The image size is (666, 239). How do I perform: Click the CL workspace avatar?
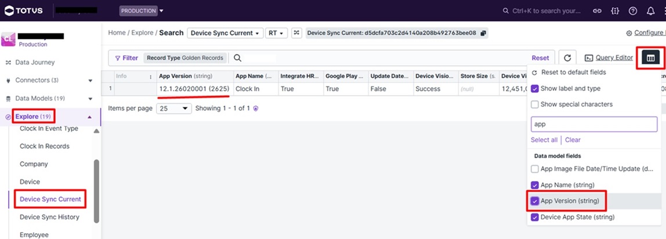pyautogui.click(x=8, y=39)
